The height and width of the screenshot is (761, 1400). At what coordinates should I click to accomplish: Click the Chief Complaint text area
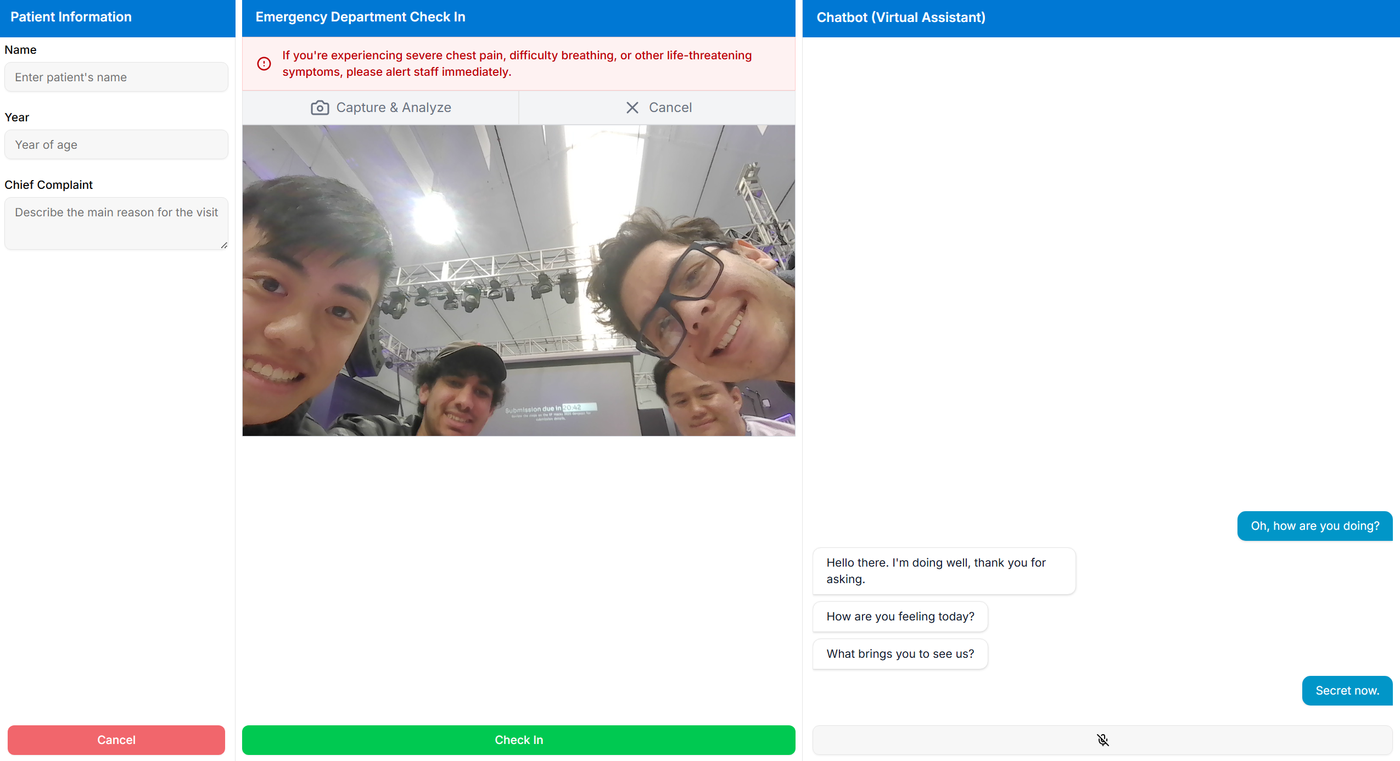point(116,223)
